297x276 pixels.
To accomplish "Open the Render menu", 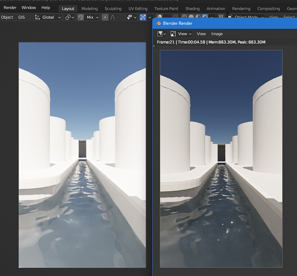I will (x=10, y=8).
